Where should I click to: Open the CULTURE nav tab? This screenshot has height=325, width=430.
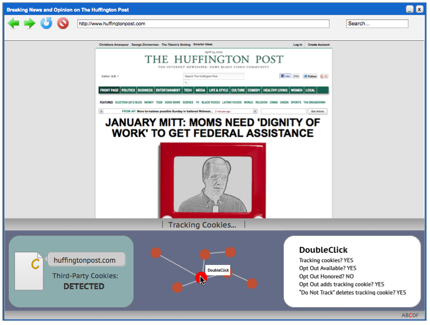(x=238, y=90)
